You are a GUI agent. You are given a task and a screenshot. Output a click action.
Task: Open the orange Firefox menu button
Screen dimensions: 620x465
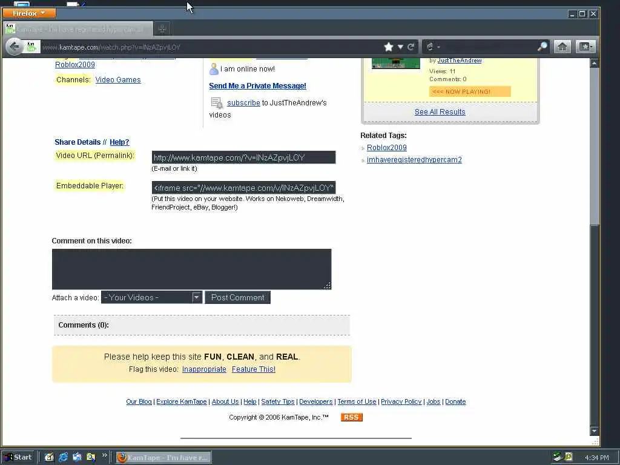tap(29, 13)
